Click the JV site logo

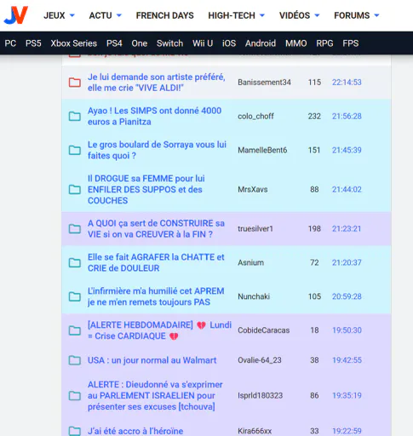coord(16,15)
